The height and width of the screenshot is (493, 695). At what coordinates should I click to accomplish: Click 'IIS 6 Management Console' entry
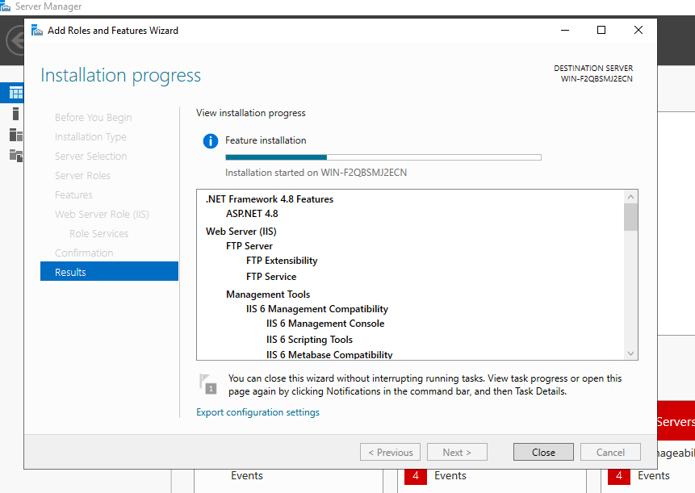325,324
